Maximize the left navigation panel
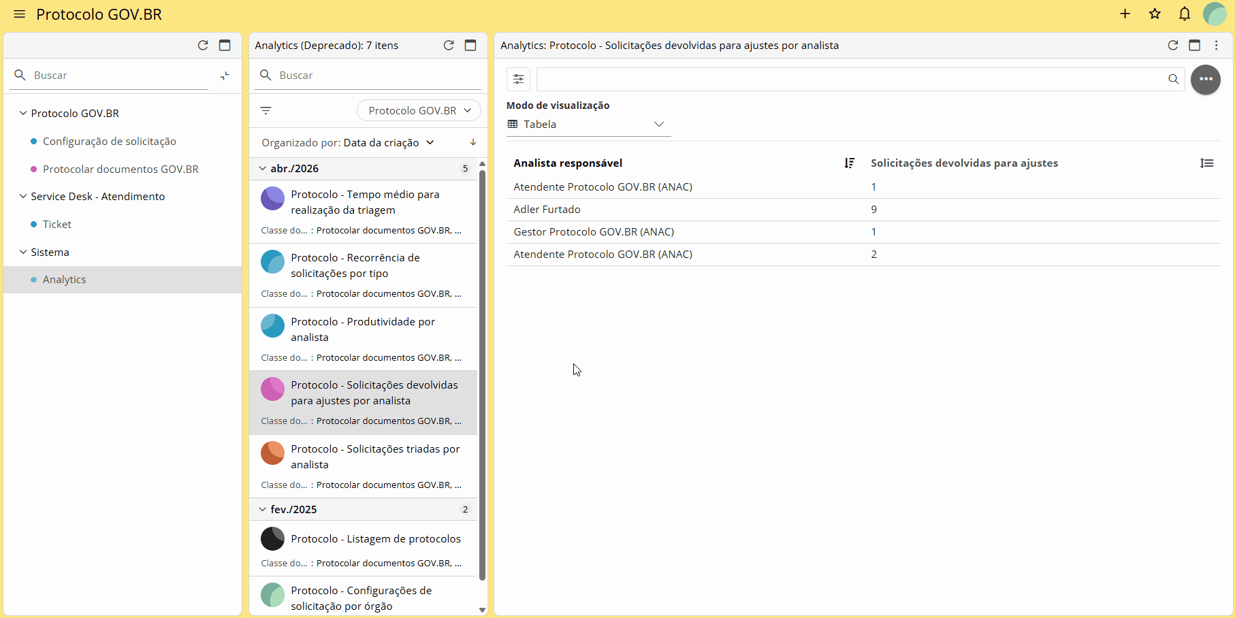The width and height of the screenshot is (1235, 618). [225, 45]
